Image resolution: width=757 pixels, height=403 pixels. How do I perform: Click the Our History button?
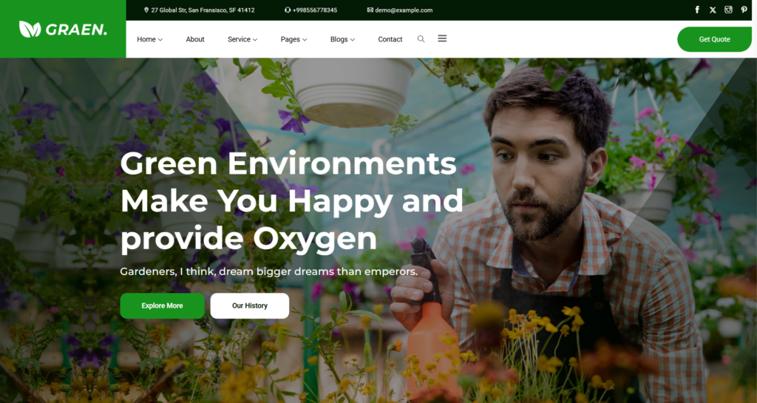click(x=250, y=305)
